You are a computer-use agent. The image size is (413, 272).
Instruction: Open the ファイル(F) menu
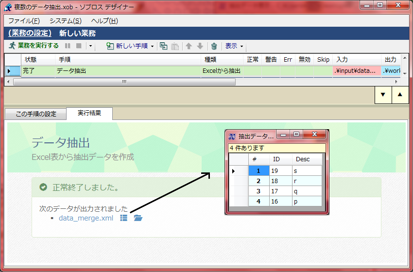coord(24,21)
